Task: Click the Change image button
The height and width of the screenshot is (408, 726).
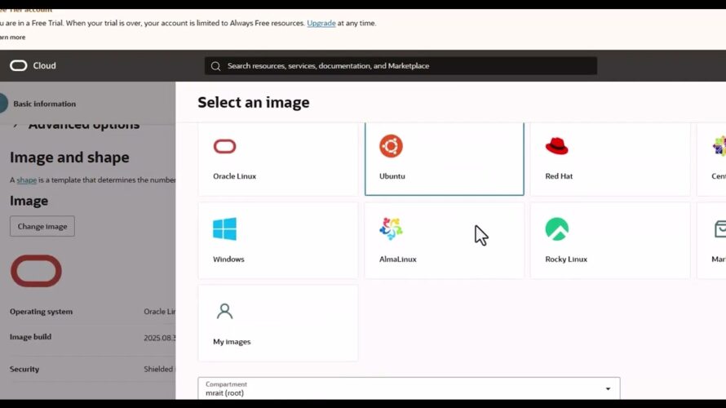Action: [42, 227]
